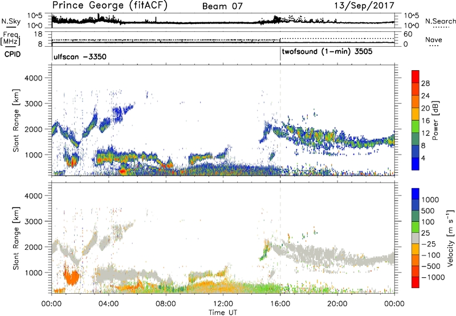The image size is (456, 316).
Task: Click the '28' power scale value
Action: pos(425,83)
